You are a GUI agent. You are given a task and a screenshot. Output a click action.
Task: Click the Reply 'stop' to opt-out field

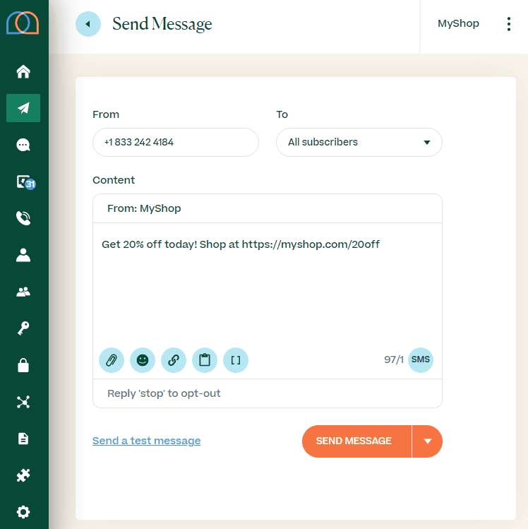pos(268,393)
